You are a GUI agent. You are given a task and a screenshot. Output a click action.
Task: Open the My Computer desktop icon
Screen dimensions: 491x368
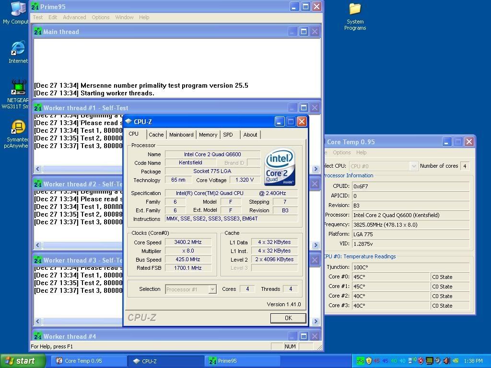click(17, 10)
